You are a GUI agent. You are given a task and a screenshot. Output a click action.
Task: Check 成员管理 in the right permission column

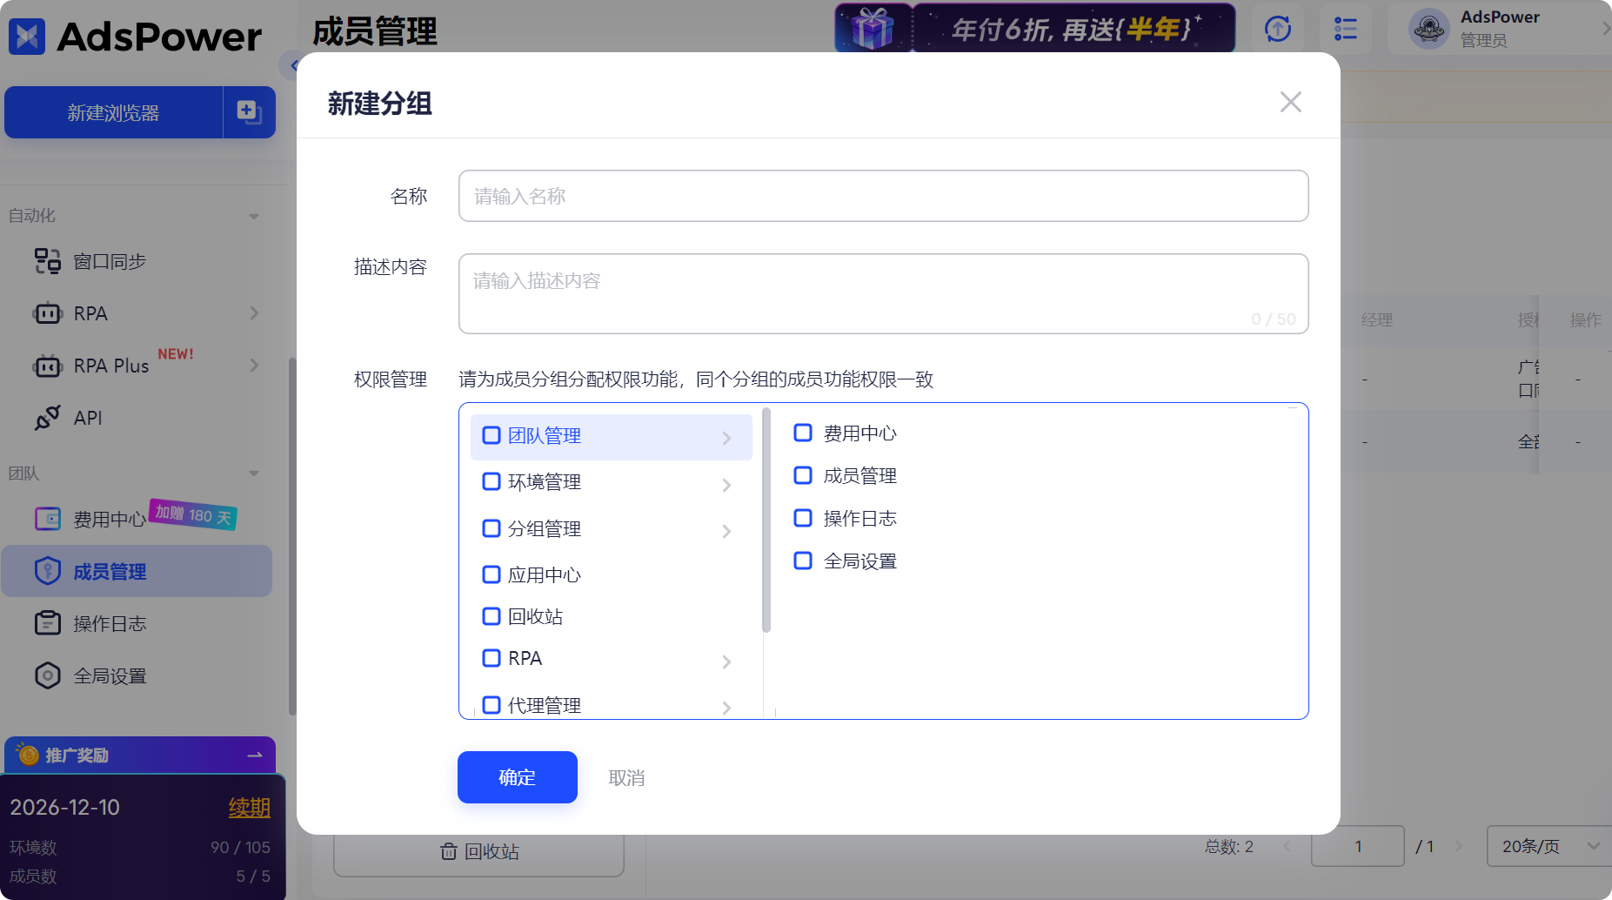(x=802, y=475)
